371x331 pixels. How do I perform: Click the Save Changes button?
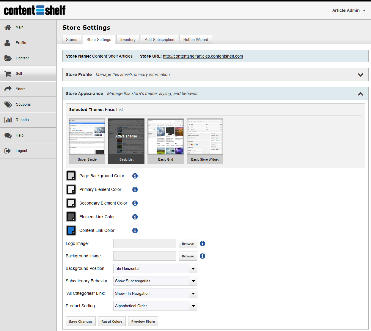pyautogui.click(x=81, y=321)
